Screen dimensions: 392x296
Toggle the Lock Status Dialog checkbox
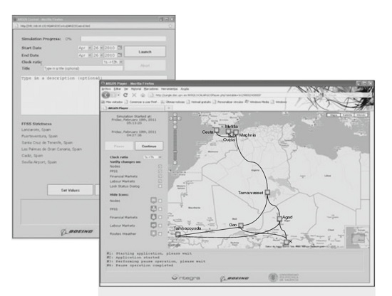(160, 186)
